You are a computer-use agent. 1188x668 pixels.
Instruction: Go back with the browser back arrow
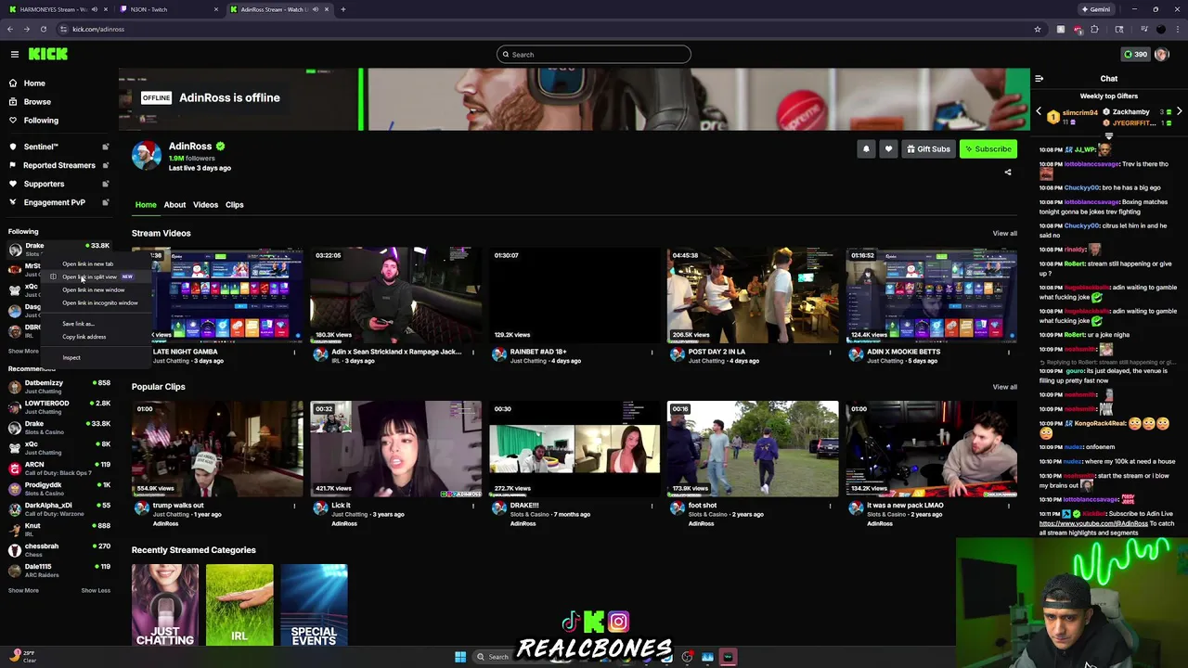[10, 29]
